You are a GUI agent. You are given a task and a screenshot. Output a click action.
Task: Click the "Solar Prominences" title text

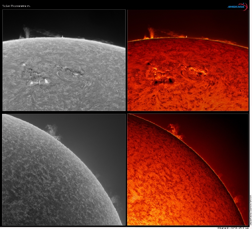click(x=16, y=6)
